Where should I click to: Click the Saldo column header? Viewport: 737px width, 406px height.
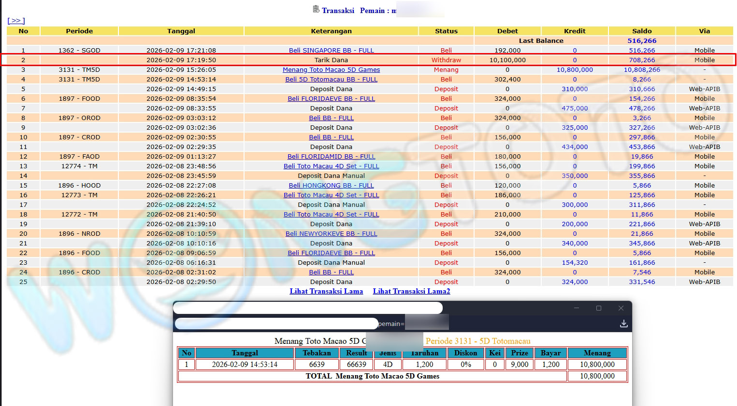coord(641,31)
